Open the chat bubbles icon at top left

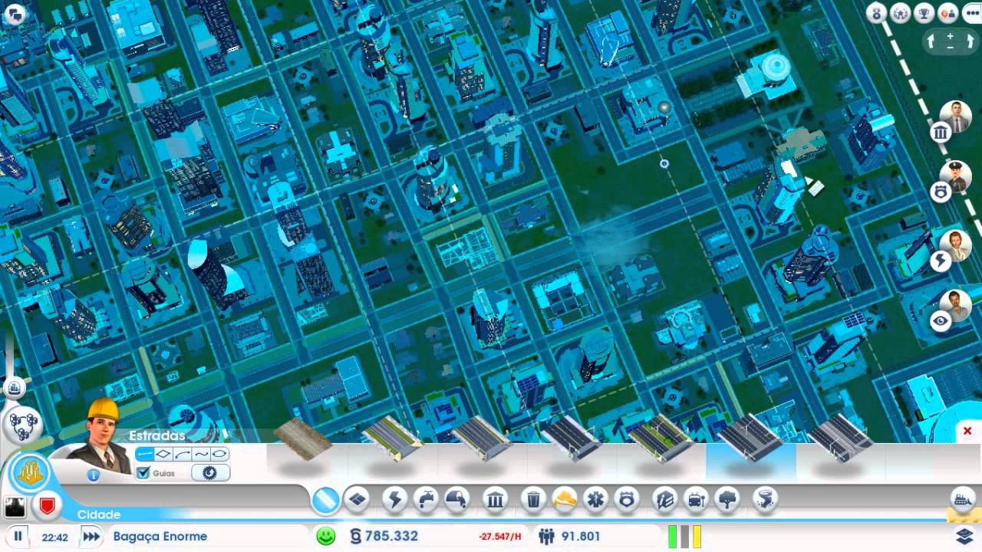[x=14, y=14]
